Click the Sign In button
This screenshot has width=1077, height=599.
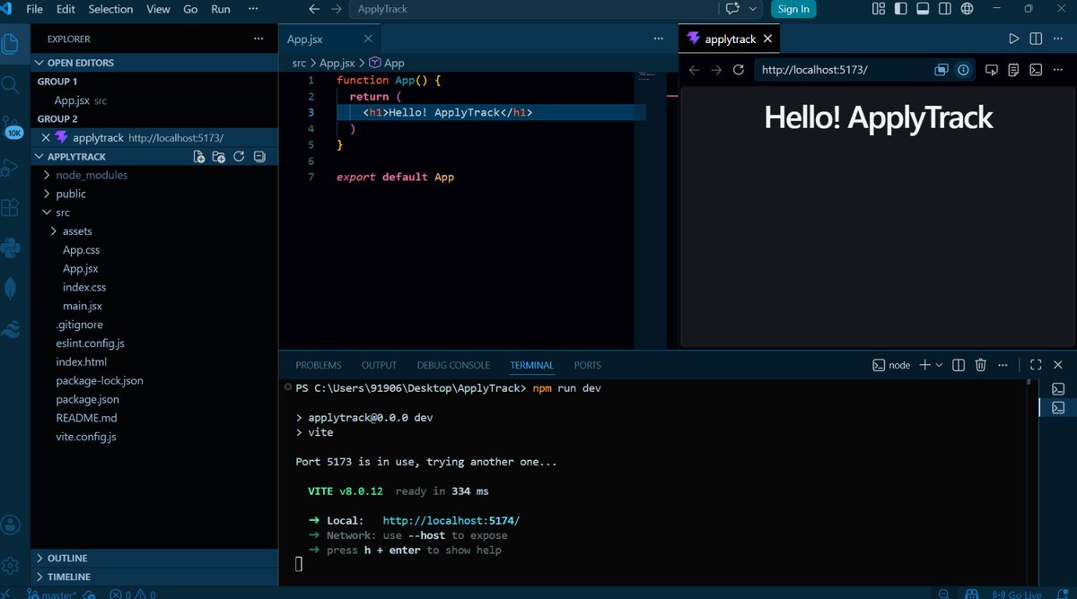[x=793, y=9]
